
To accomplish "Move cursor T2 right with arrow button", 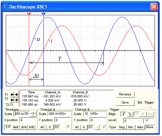I will point(17,100).
